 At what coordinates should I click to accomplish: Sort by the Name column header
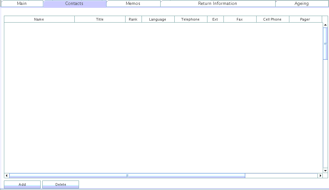pyautogui.click(x=39, y=19)
